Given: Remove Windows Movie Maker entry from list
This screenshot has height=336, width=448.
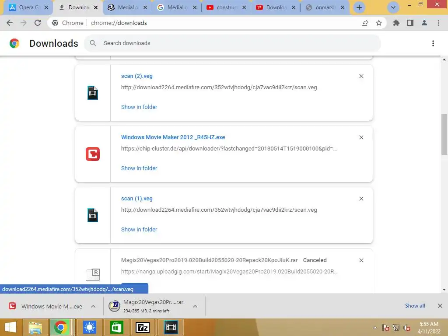Looking at the screenshot, I should tap(361, 137).
